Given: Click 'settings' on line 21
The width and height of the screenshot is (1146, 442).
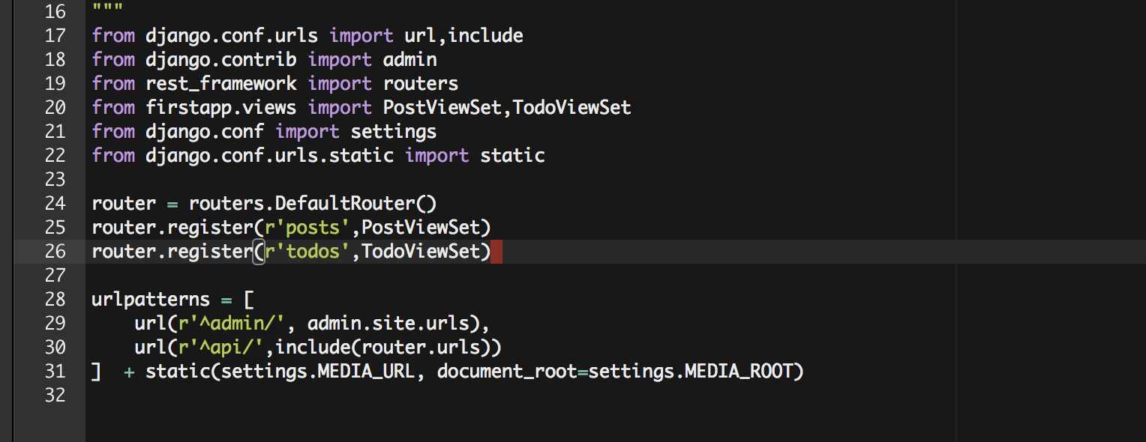Looking at the screenshot, I should (x=394, y=131).
